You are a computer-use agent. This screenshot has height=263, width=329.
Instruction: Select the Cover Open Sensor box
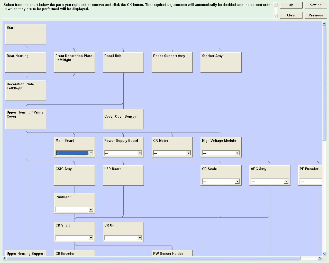pos(123,119)
